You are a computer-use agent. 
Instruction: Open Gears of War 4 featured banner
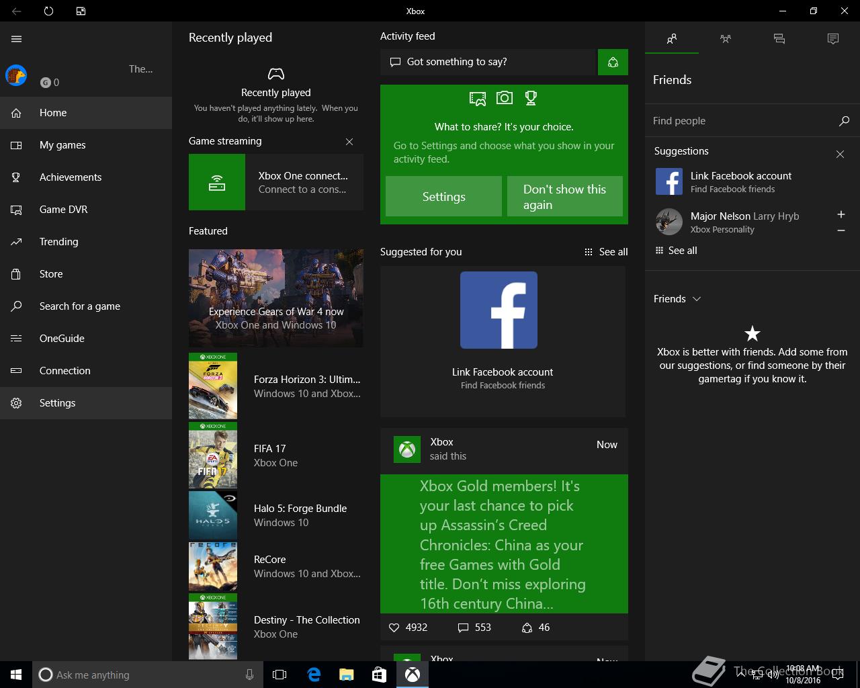point(276,298)
